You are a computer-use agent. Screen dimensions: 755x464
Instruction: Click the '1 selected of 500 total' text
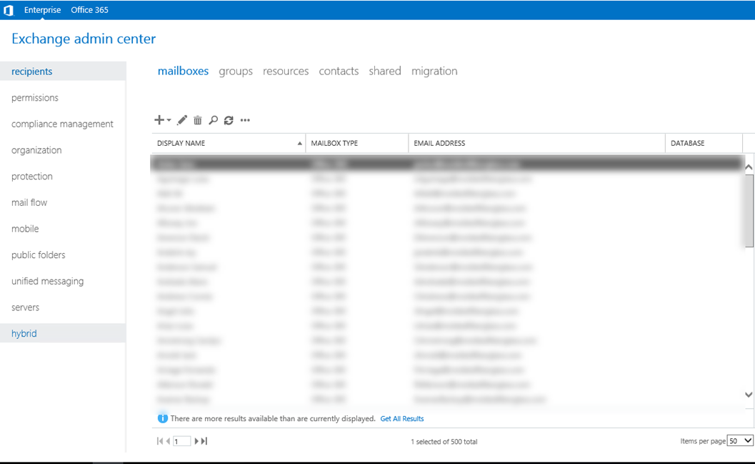pyautogui.click(x=444, y=441)
